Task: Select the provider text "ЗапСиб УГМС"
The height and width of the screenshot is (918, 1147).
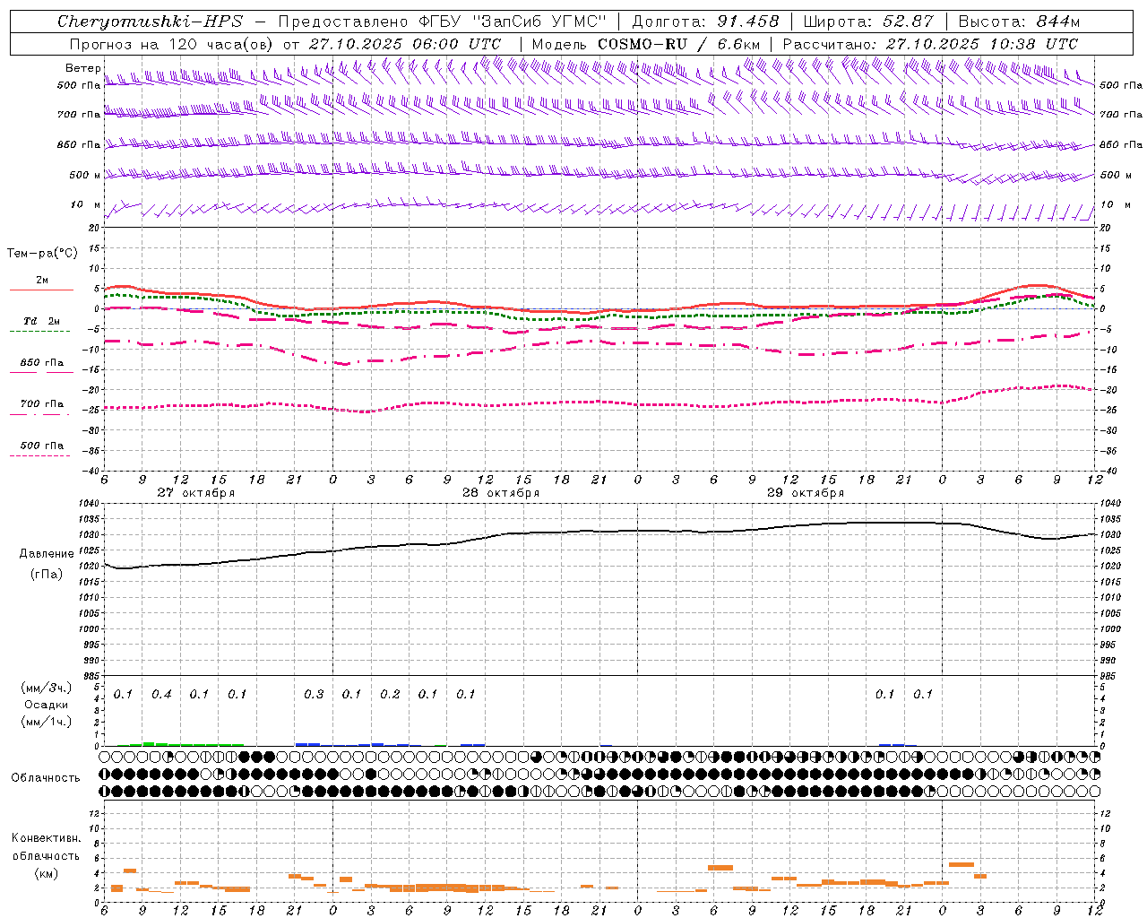Action: tap(540, 22)
